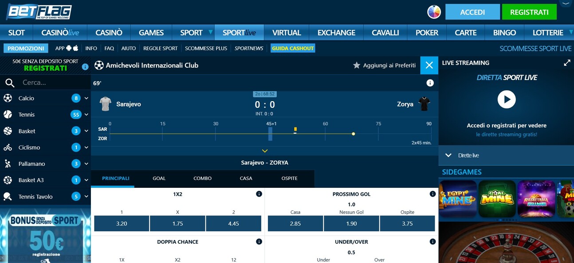Bet on 1 at odds 3.20
Screen dimensions: 574x263
[x=122, y=224]
